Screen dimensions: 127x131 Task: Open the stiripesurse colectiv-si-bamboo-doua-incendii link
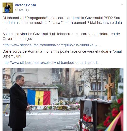[51, 63]
